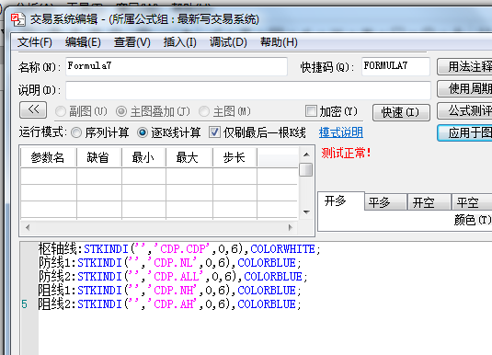
Task: Switch to the 开空 tab
Action: click(x=429, y=202)
